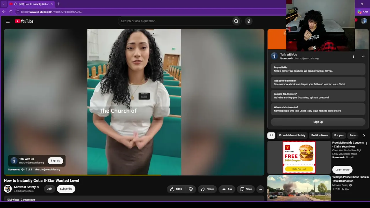
Task: Click the side panel church logo icon
Action: pyautogui.click(x=274, y=56)
